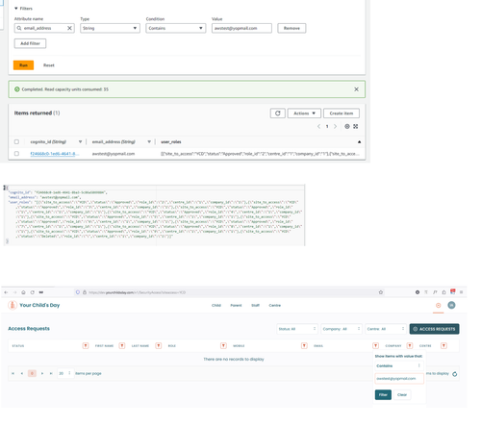Click the orange circular header icon
Viewport: 481px width, 427px height.
click(x=439, y=305)
